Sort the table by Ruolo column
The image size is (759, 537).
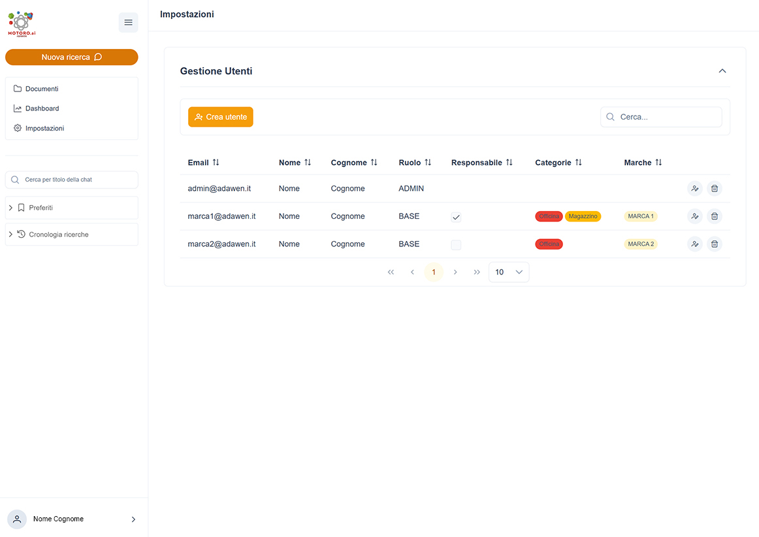[x=428, y=163]
